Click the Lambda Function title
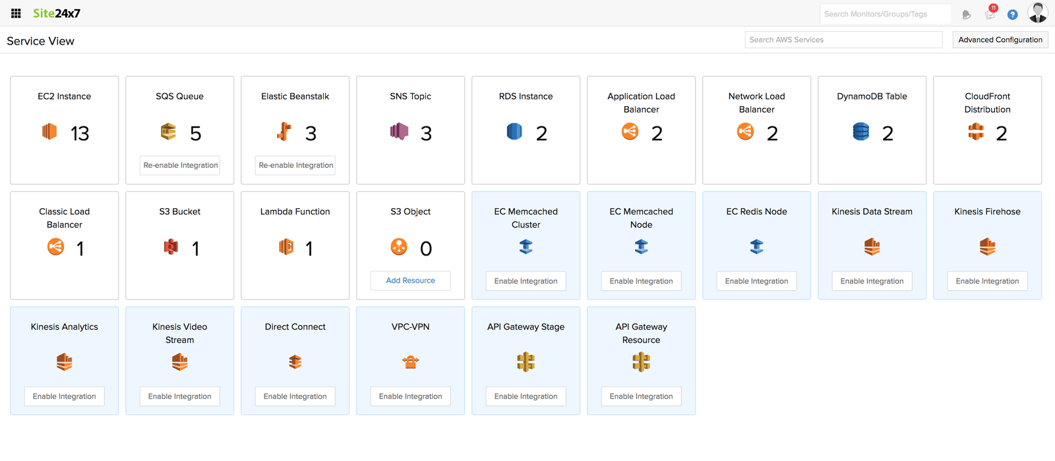The image size is (1055, 461). [x=295, y=211]
